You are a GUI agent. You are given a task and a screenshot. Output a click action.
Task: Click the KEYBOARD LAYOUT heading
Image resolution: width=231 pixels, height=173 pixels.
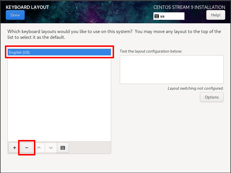pyautogui.click(x=27, y=7)
